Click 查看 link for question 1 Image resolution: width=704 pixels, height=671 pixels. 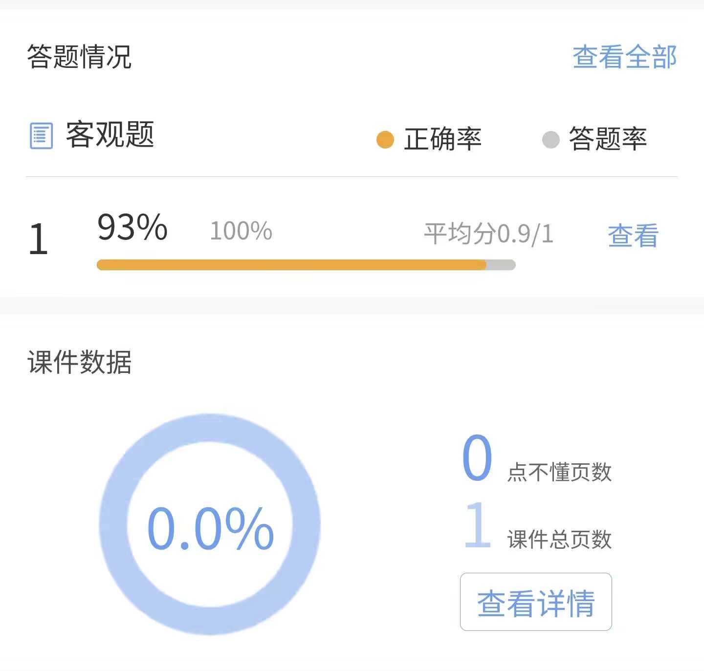(x=633, y=236)
